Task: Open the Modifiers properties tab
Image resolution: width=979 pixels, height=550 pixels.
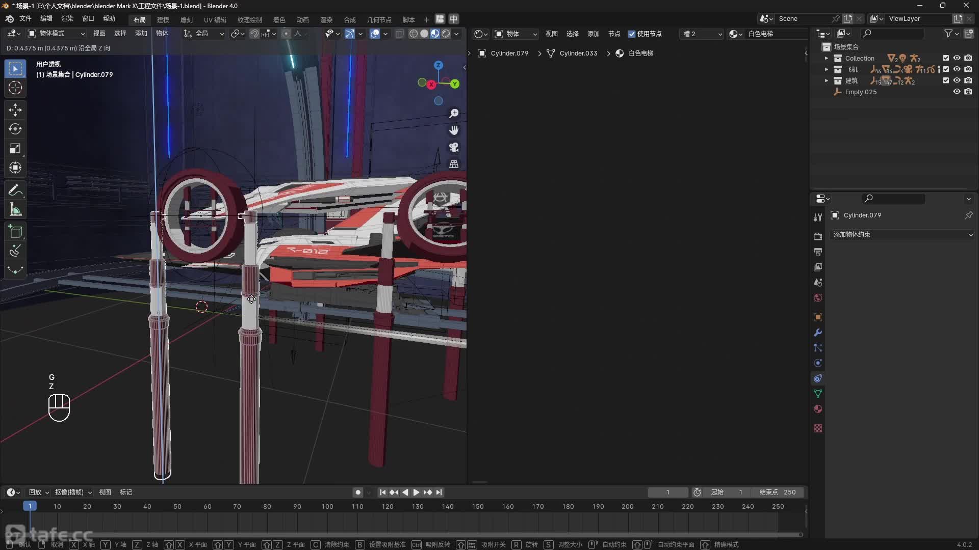Action: click(818, 332)
